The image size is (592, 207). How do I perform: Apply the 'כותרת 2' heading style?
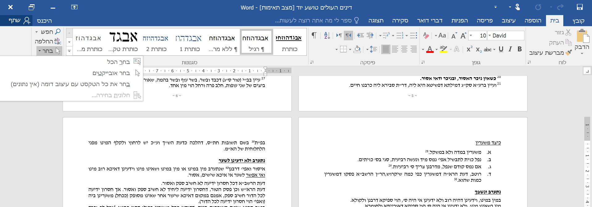156,42
